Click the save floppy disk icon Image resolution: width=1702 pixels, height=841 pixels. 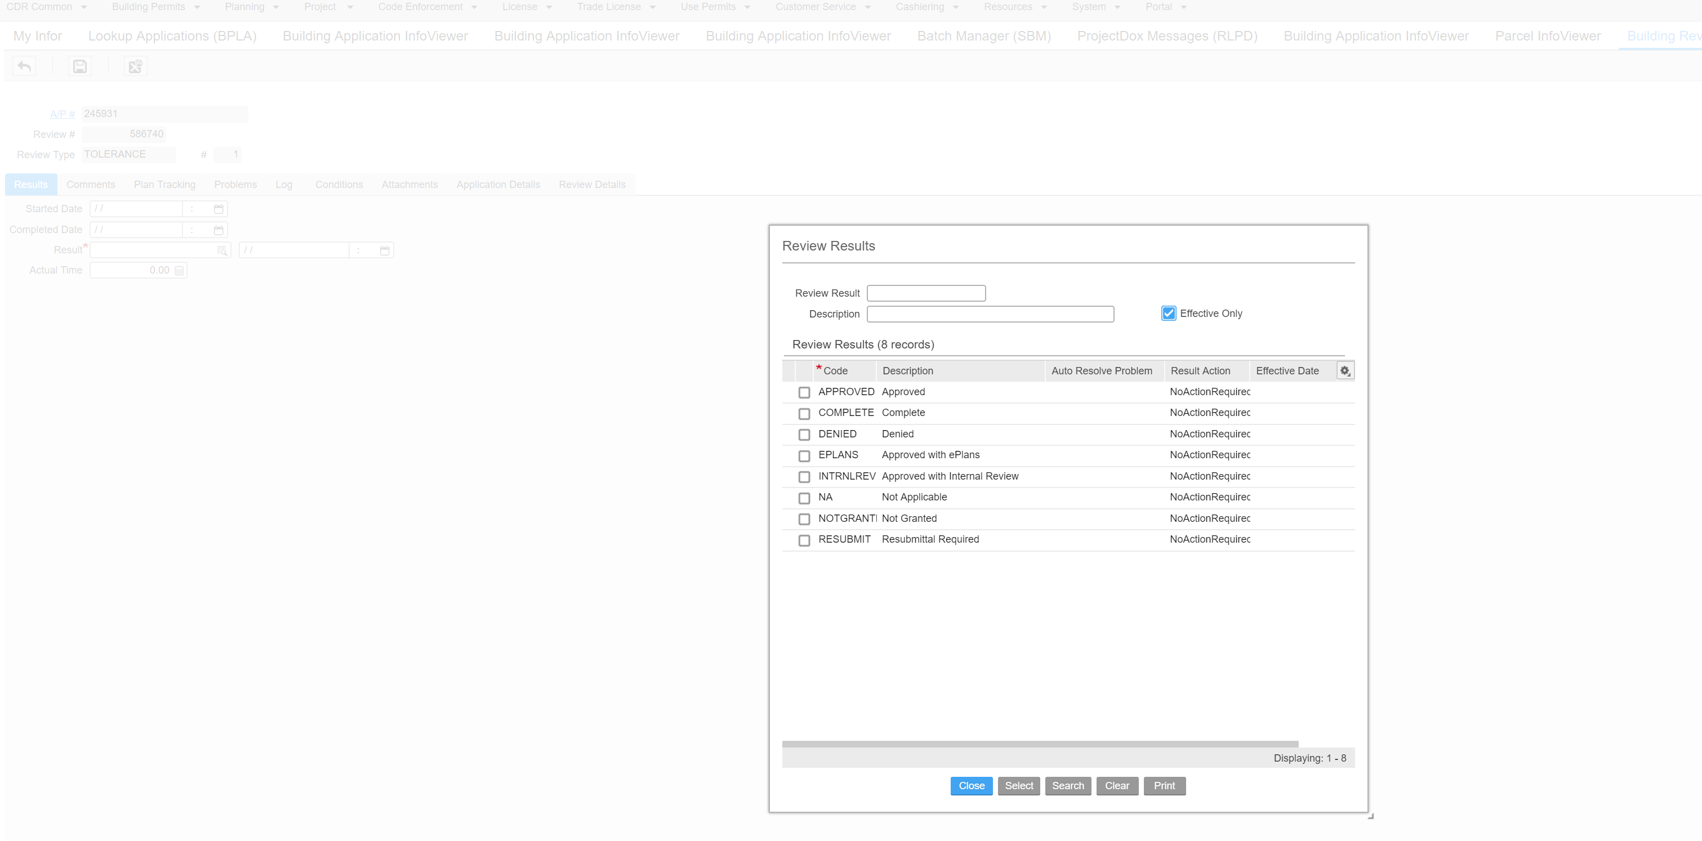tap(80, 66)
